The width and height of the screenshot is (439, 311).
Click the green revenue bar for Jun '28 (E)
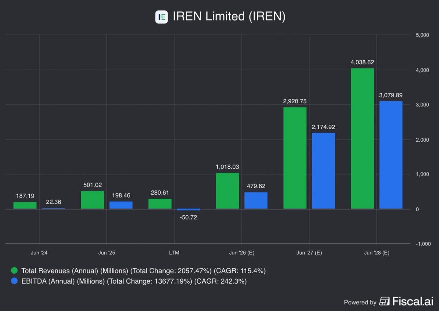click(363, 139)
